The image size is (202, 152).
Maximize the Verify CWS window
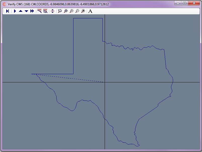[185, 3]
